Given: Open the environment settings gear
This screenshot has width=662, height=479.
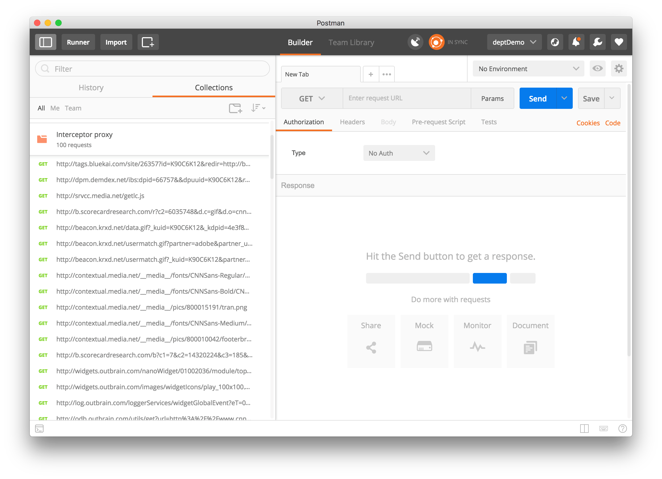Looking at the screenshot, I should coord(619,69).
